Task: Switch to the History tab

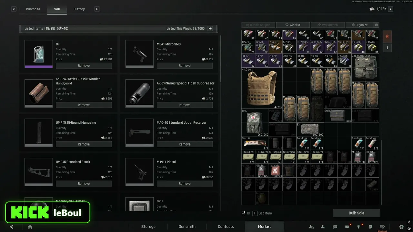Action: (79, 9)
